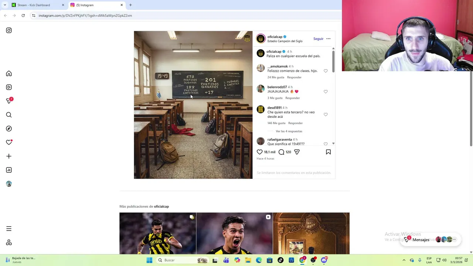Click the Instagram logo in the sidebar
The height and width of the screenshot is (266, 473).
(9, 30)
